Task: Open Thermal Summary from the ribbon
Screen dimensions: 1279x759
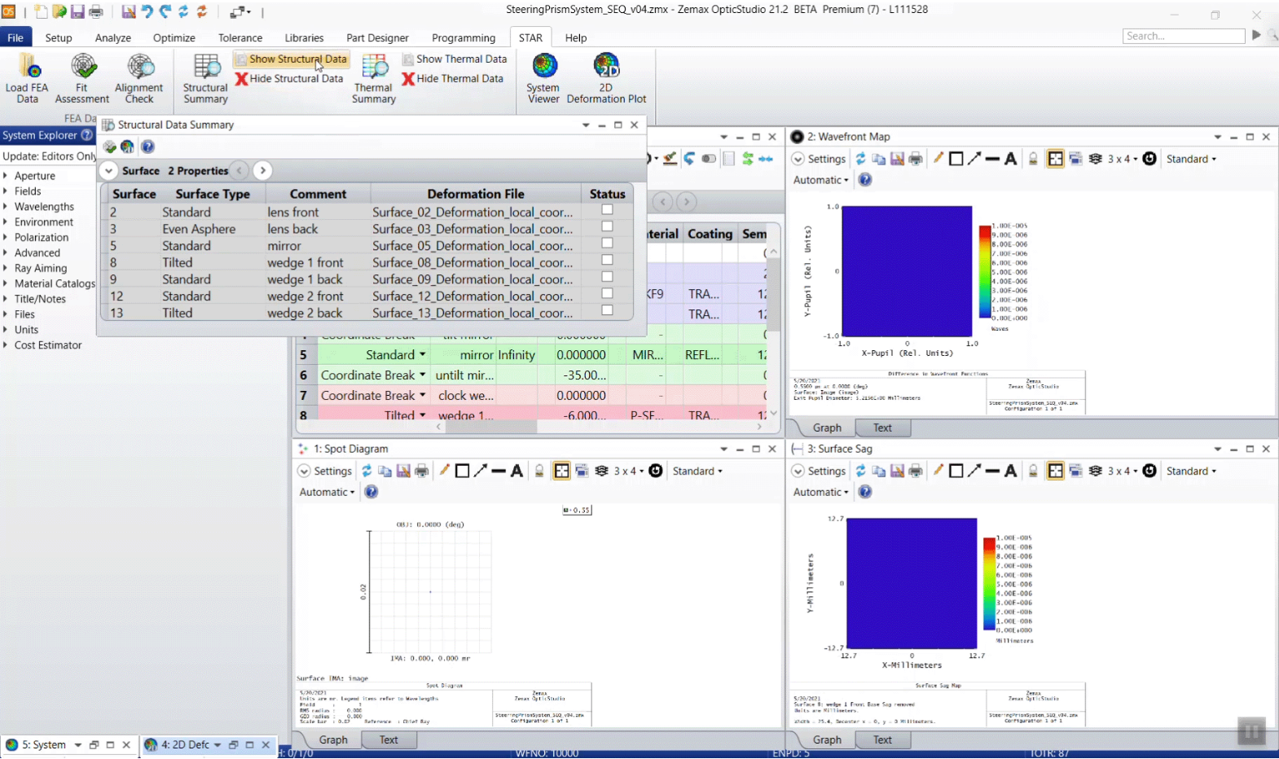Action: (374, 78)
